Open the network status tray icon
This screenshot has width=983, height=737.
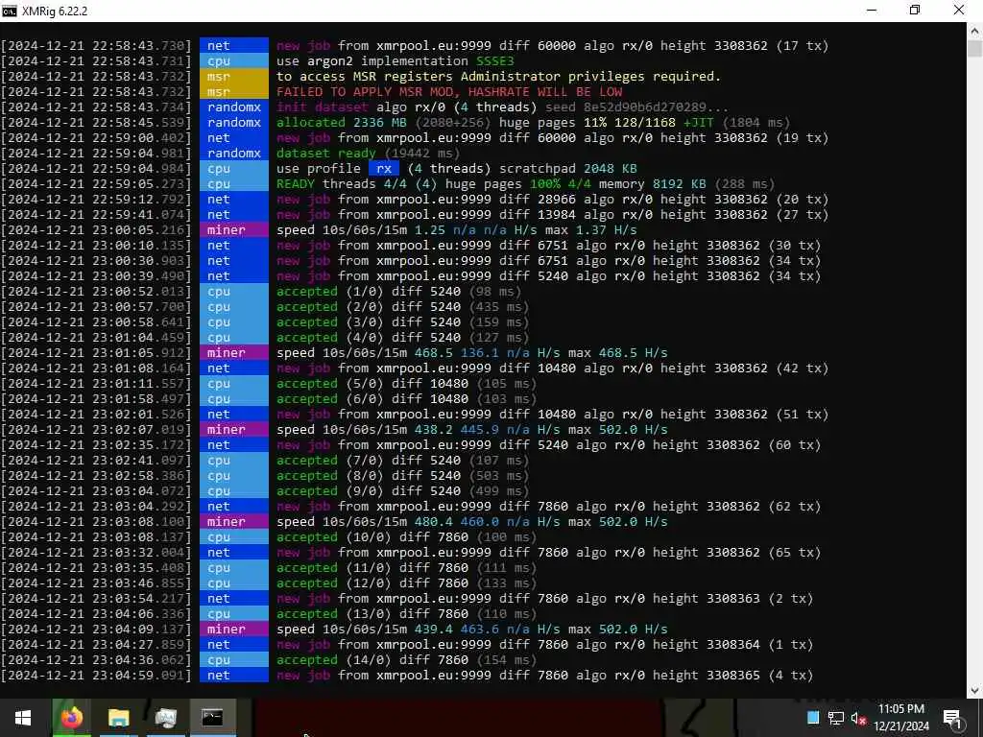pos(836,718)
